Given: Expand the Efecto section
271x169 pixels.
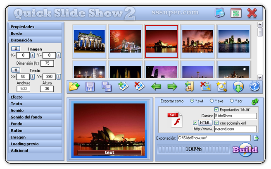Looking at the screenshot, I should (35, 97).
